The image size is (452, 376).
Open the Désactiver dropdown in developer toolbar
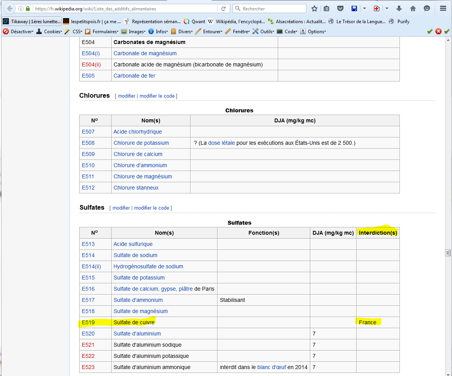coord(19,32)
